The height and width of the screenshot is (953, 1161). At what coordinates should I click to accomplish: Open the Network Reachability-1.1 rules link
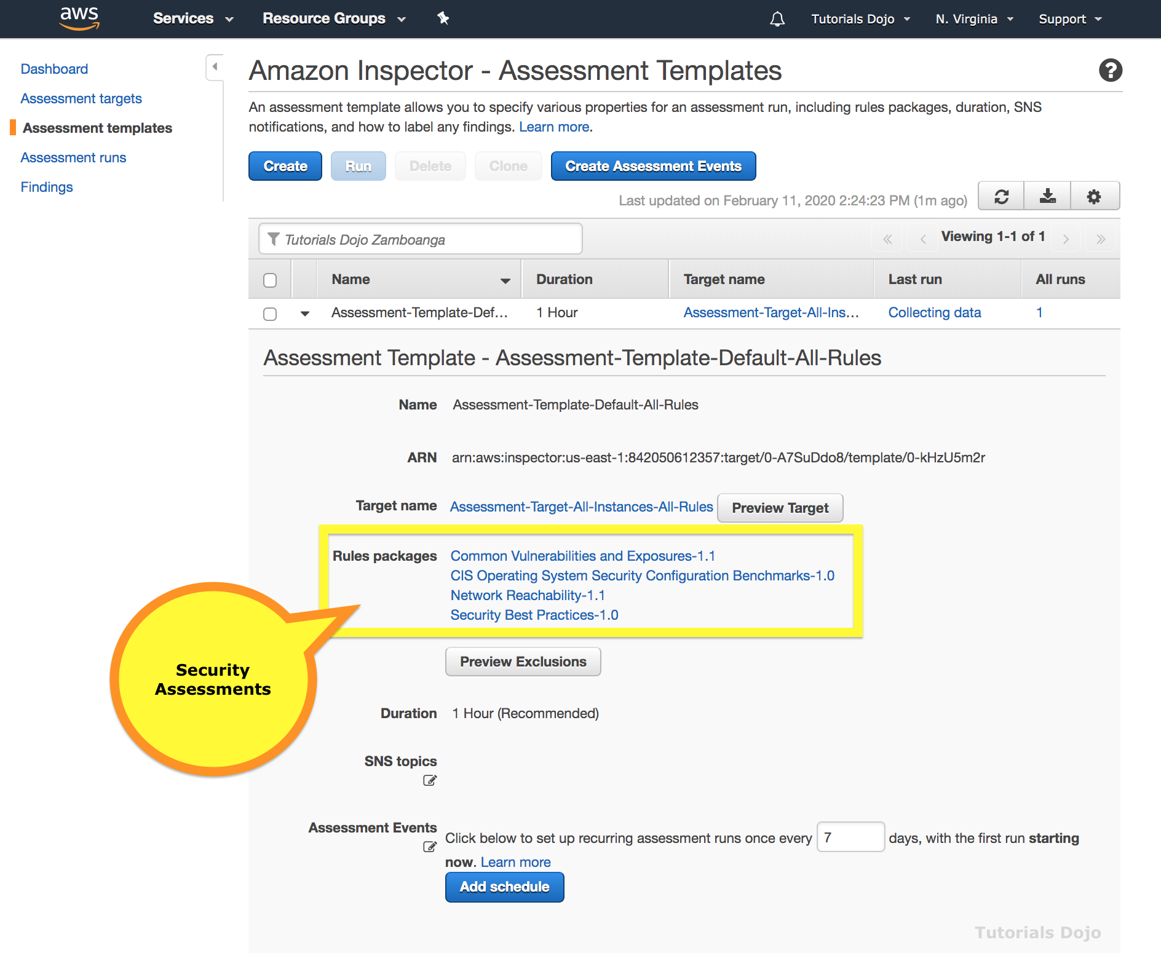point(528,595)
